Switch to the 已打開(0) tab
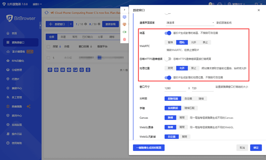This screenshot has width=266, height=160. [x=88, y=37]
